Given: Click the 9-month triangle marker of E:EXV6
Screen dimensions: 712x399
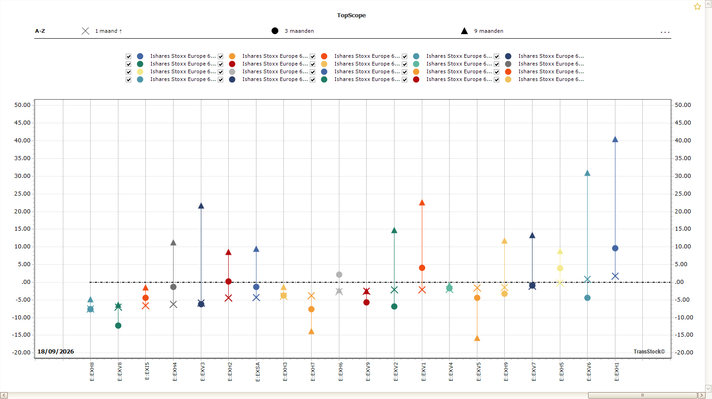Looking at the screenshot, I should 587,173.
